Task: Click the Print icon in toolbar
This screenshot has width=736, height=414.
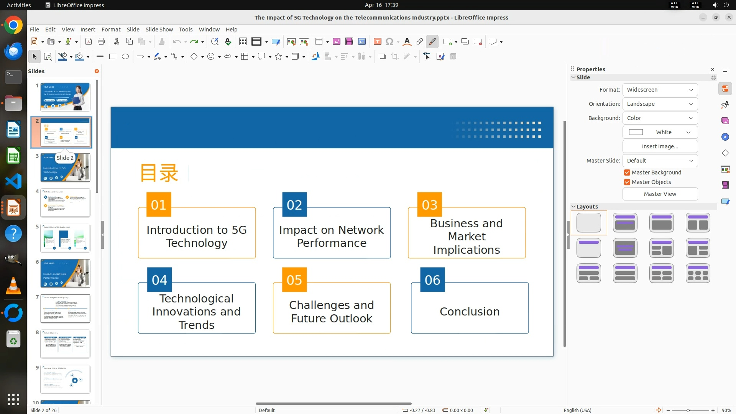Action: point(101,42)
